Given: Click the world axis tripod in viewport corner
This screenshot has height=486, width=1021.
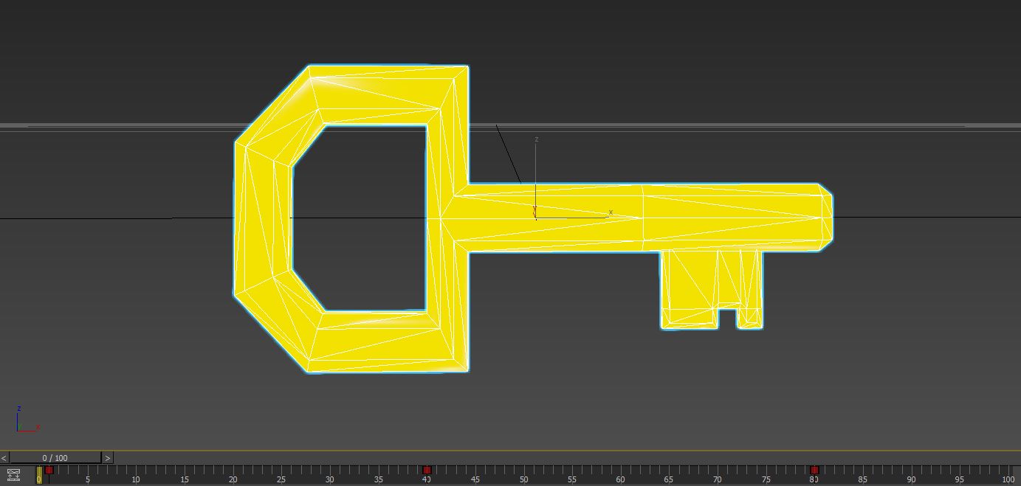Looking at the screenshot, I should pyautogui.click(x=27, y=418).
